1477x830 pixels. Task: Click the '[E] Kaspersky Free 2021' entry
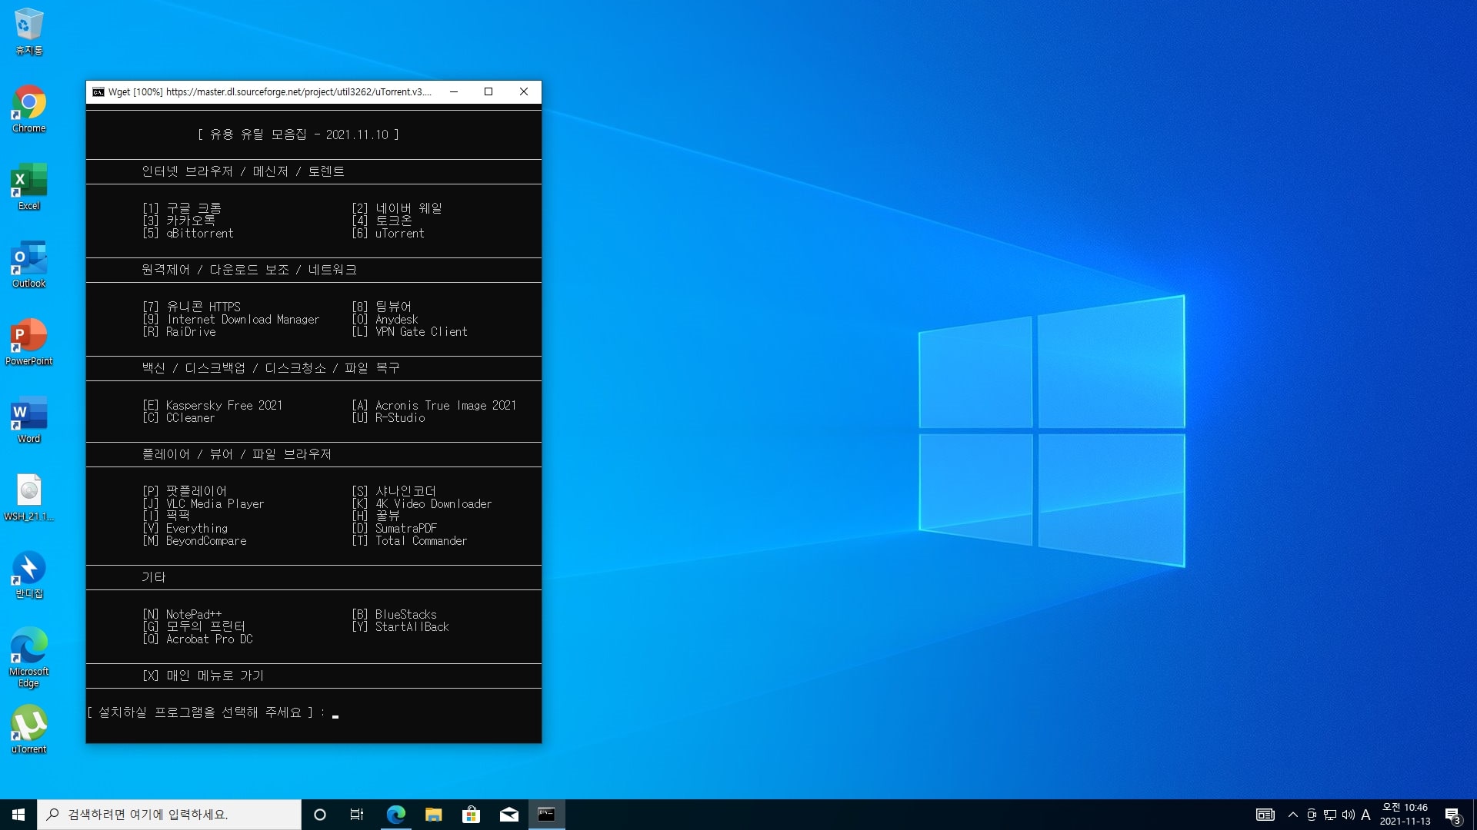pos(212,406)
